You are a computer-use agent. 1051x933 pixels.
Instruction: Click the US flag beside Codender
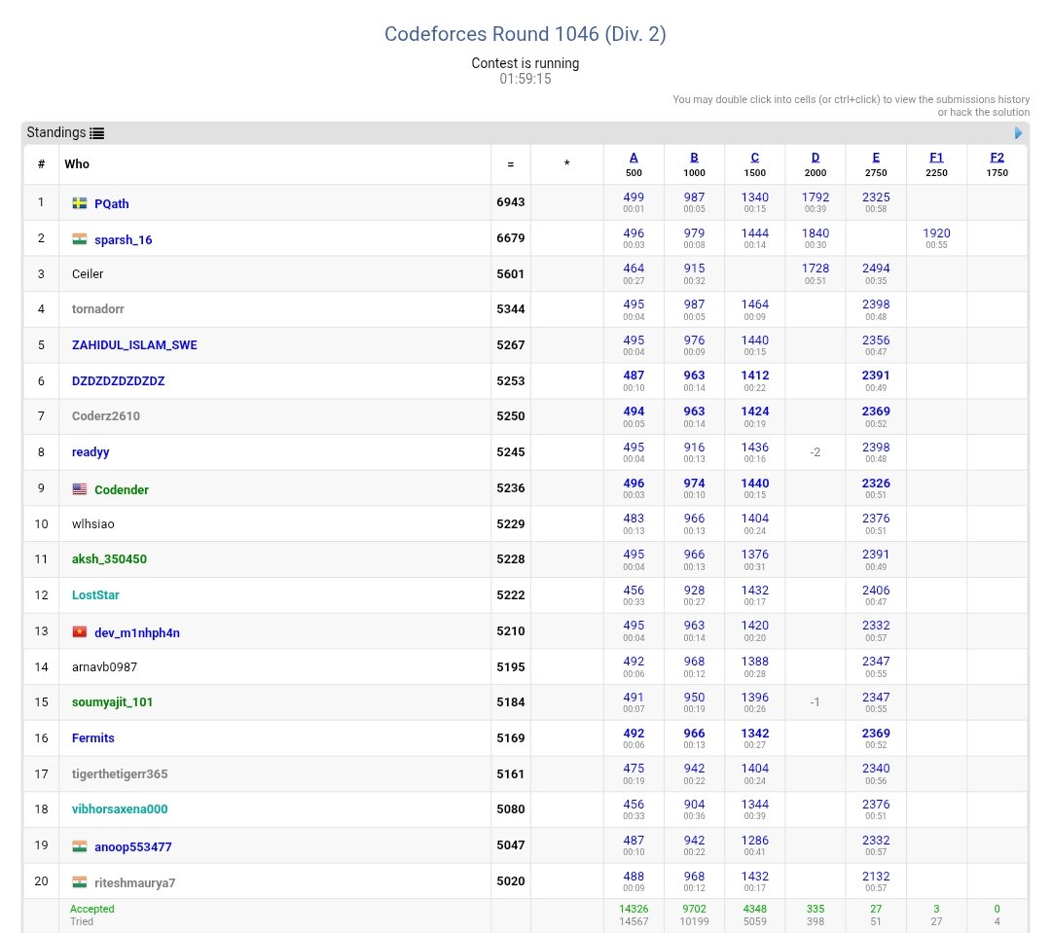[80, 489]
